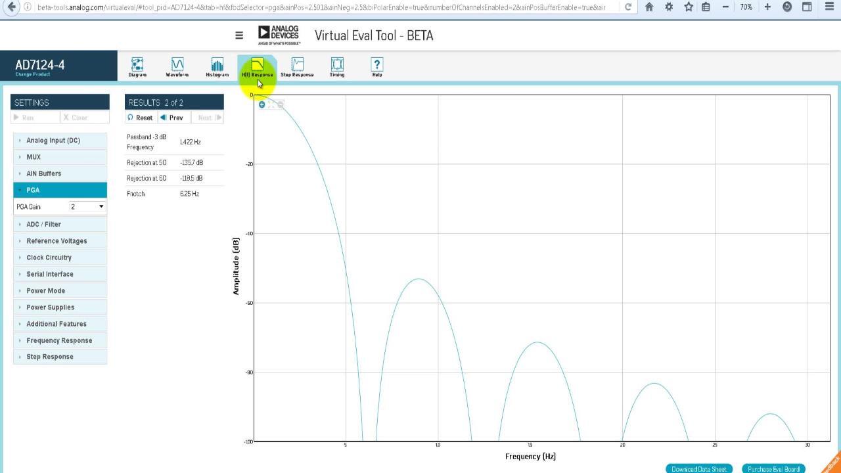Open the Waveform view

point(177,68)
